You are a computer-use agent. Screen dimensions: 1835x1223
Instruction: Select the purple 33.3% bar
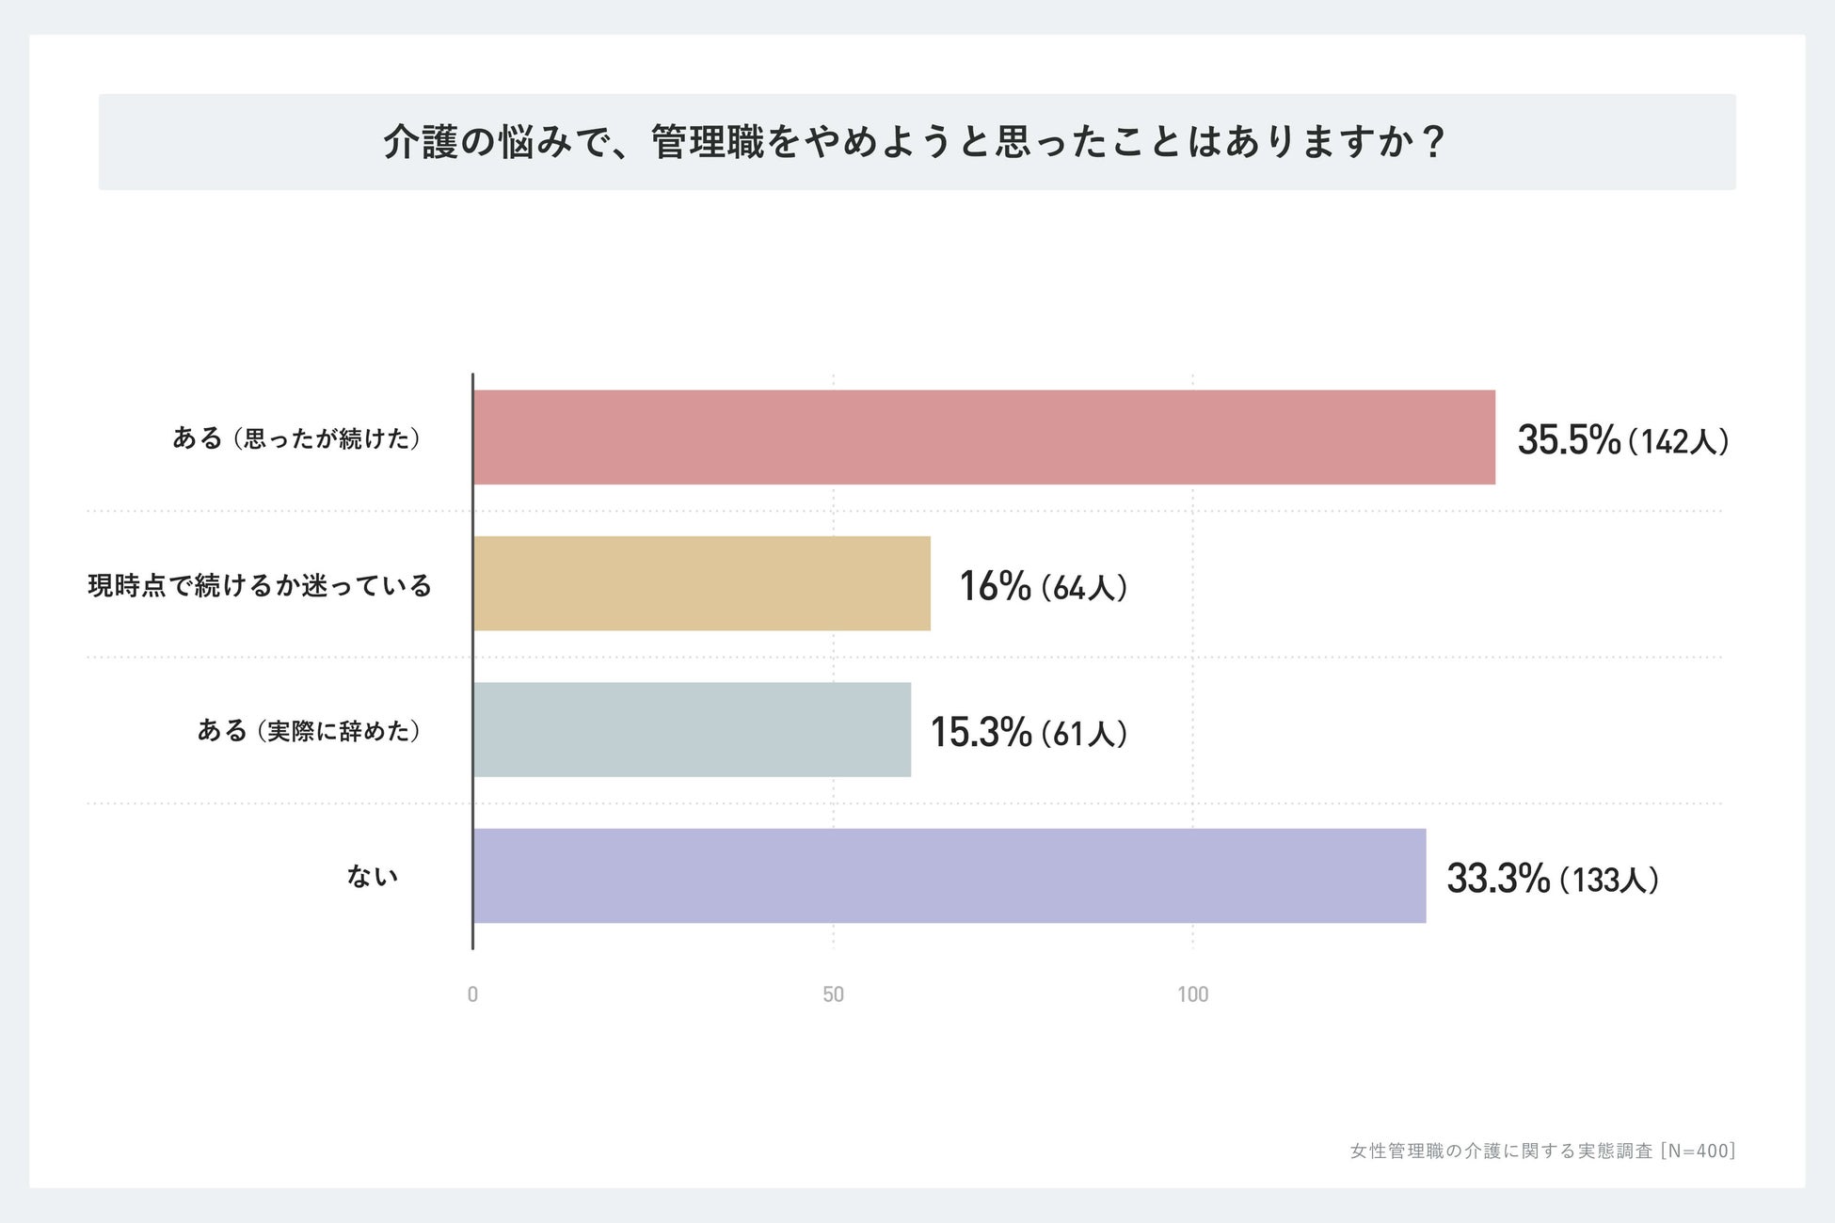949,876
